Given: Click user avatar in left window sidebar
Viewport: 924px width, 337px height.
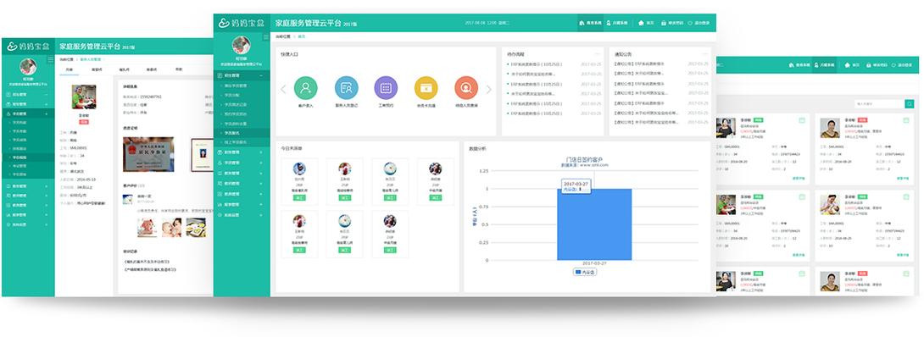Looking at the screenshot, I should pos(28,67).
